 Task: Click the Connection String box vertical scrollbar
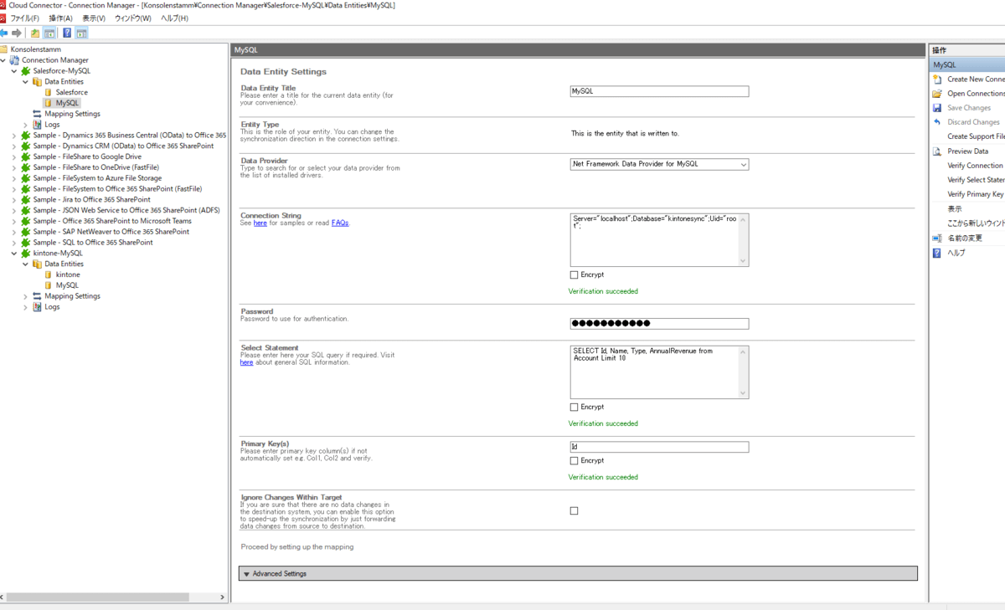coord(743,239)
